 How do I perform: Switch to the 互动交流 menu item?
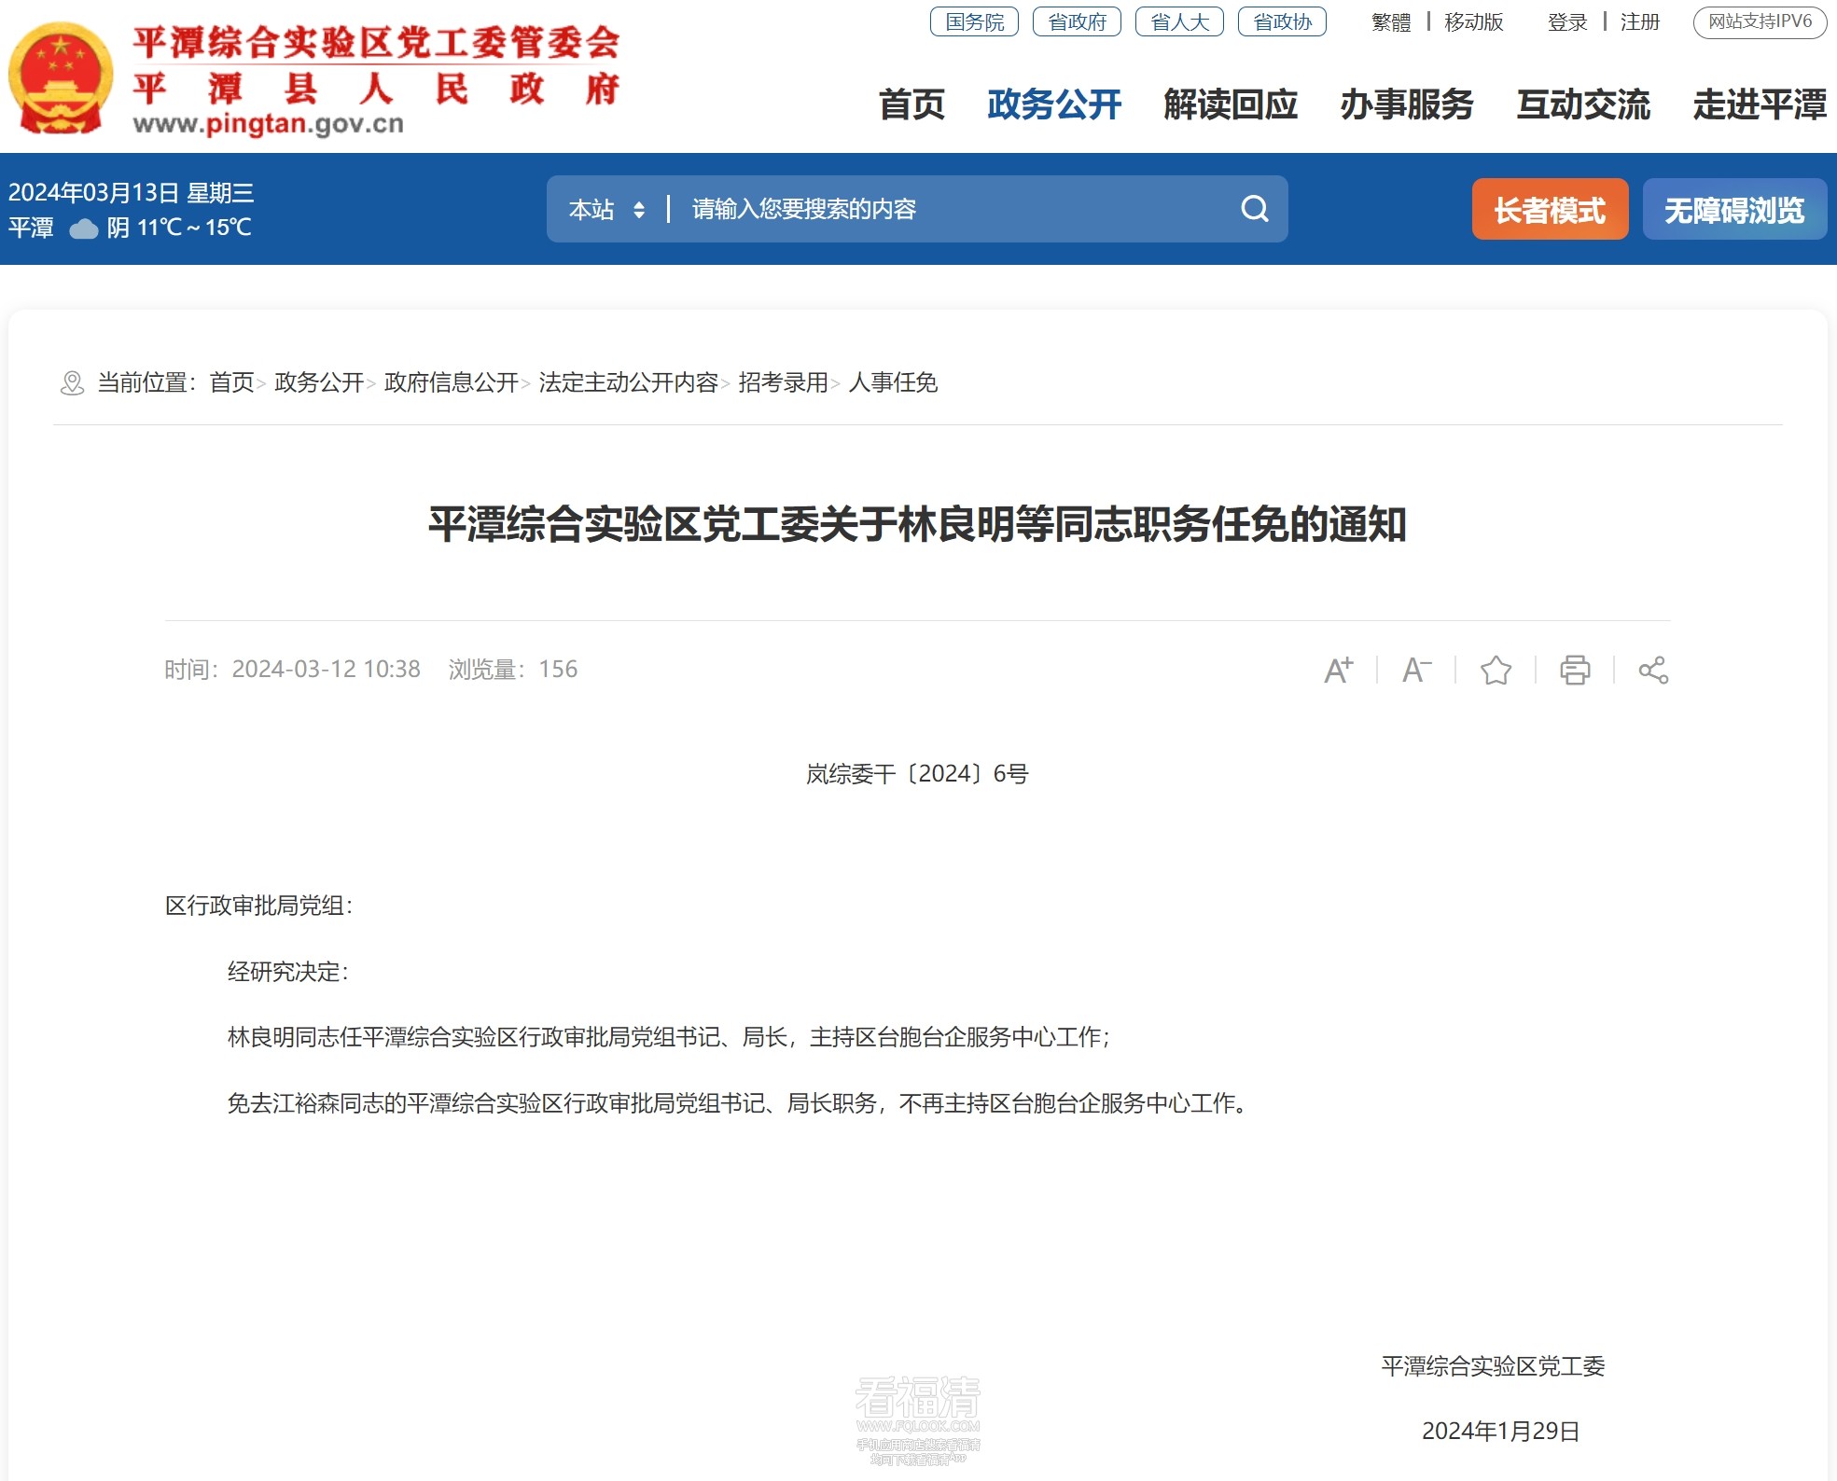pyautogui.click(x=1584, y=107)
